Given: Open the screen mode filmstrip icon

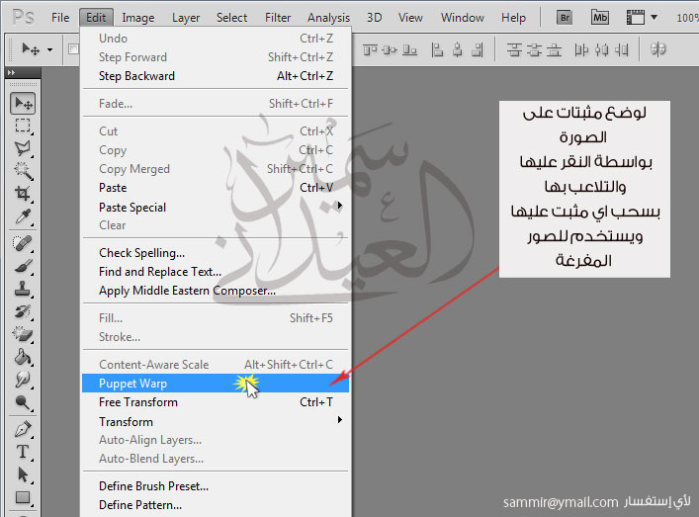Looking at the screenshot, I should click(636, 18).
